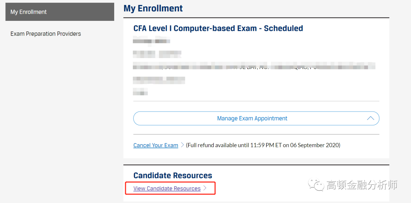Click the shortest blurred line above the divider
Screen dimensions: 411x203
140,92
